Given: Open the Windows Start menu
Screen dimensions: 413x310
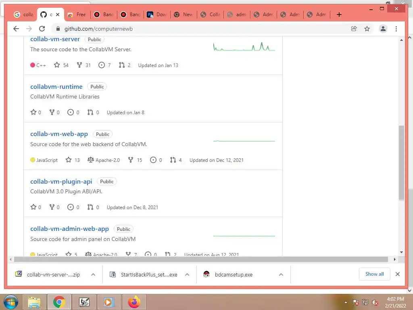Looking at the screenshot, I should click(x=11, y=302).
